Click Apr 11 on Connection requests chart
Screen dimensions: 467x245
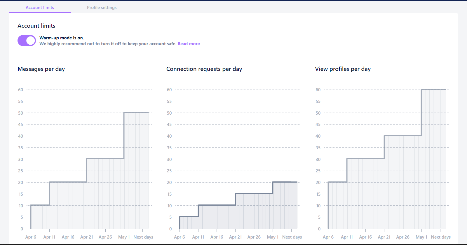click(x=198, y=237)
